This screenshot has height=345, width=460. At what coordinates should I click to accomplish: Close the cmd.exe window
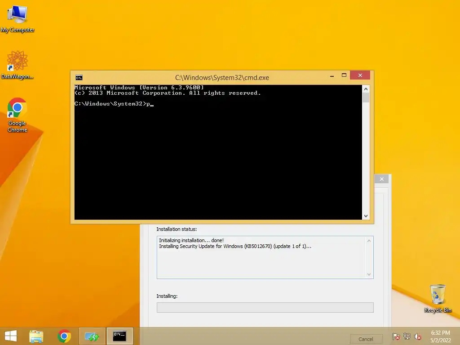click(x=360, y=75)
